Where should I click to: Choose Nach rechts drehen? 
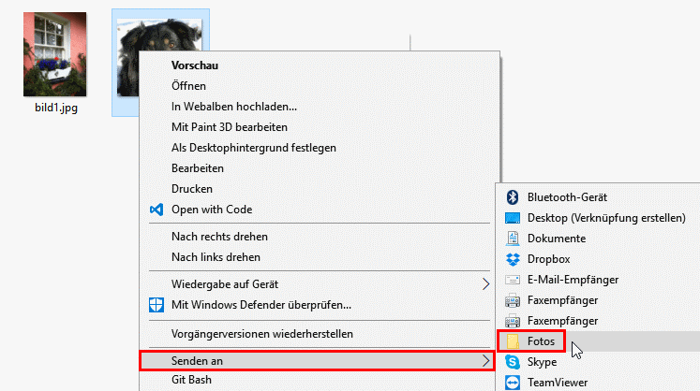219,237
